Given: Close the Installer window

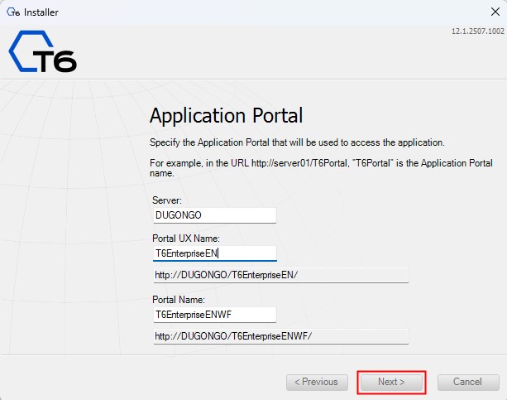Looking at the screenshot, I should [x=495, y=12].
